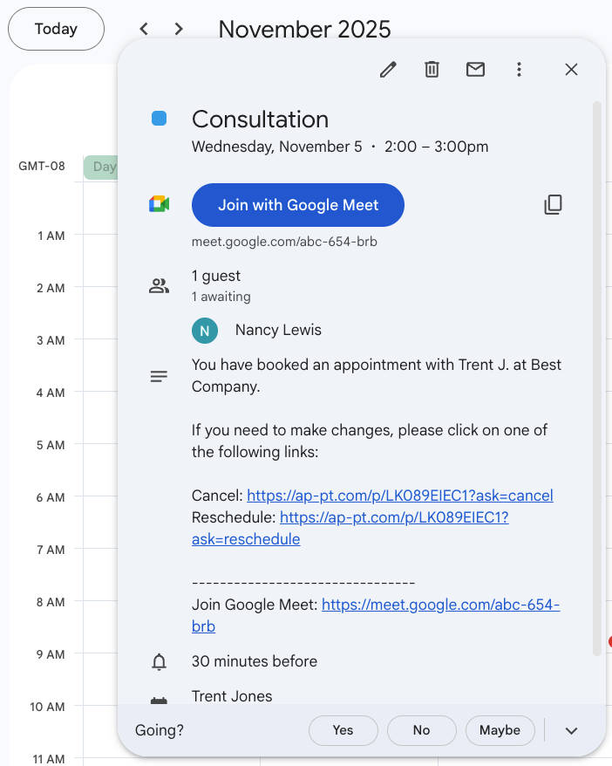Screen dimensions: 612x766
Task: Expand the RSVP options chevron next to Maybe
Action: click(x=571, y=730)
